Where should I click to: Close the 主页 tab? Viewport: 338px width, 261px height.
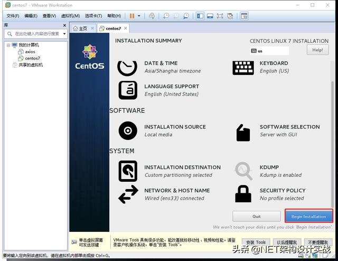[92, 28]
